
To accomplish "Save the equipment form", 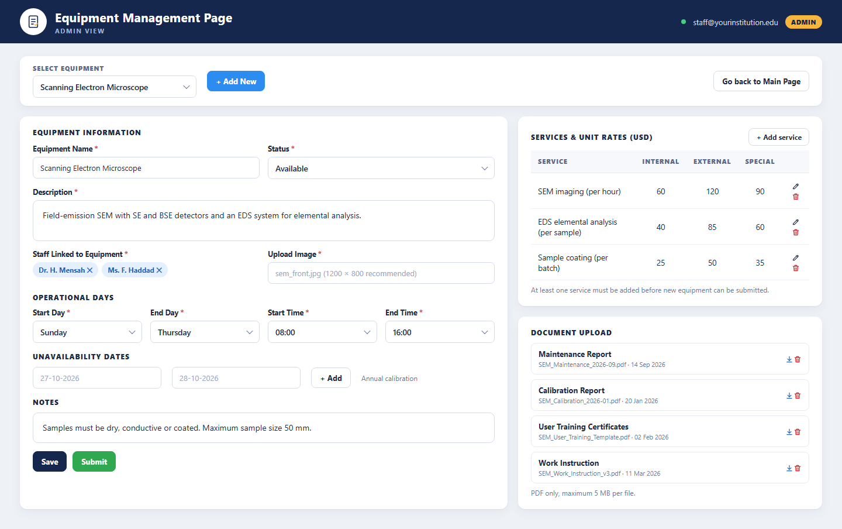I will tap(50, 462).
